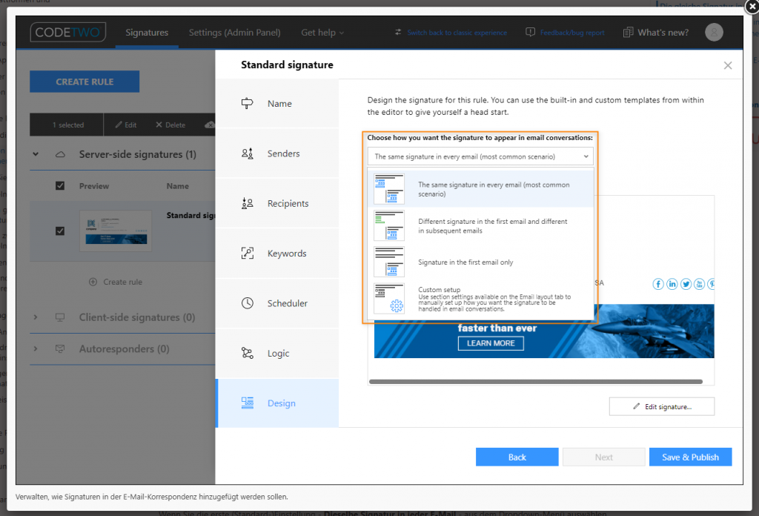
Task: Go to the Keywords step
Action: pos(277,253)
